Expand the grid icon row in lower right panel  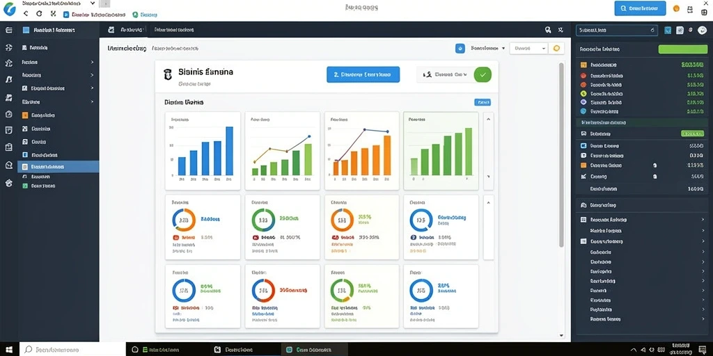(x=641, y=219)
